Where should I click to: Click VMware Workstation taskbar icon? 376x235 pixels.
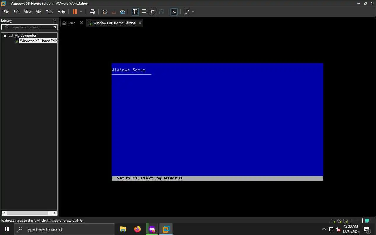pos(166,229)
